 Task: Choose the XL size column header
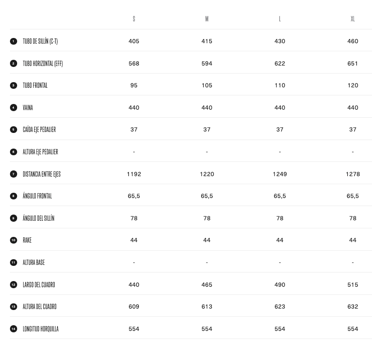352,19
